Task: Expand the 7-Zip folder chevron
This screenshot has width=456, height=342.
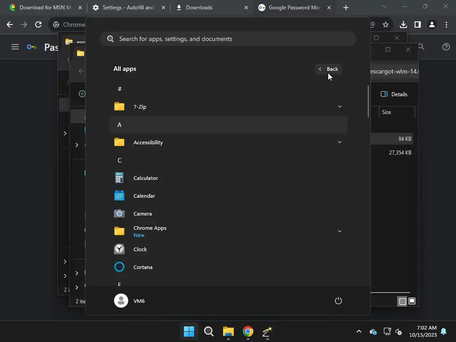Action: [x=340, y=107]
